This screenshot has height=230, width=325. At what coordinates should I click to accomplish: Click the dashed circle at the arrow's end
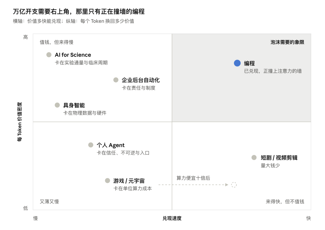point(234,185)
